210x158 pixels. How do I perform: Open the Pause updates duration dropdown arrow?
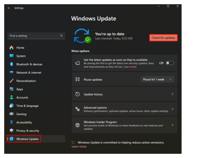(170, 79)
